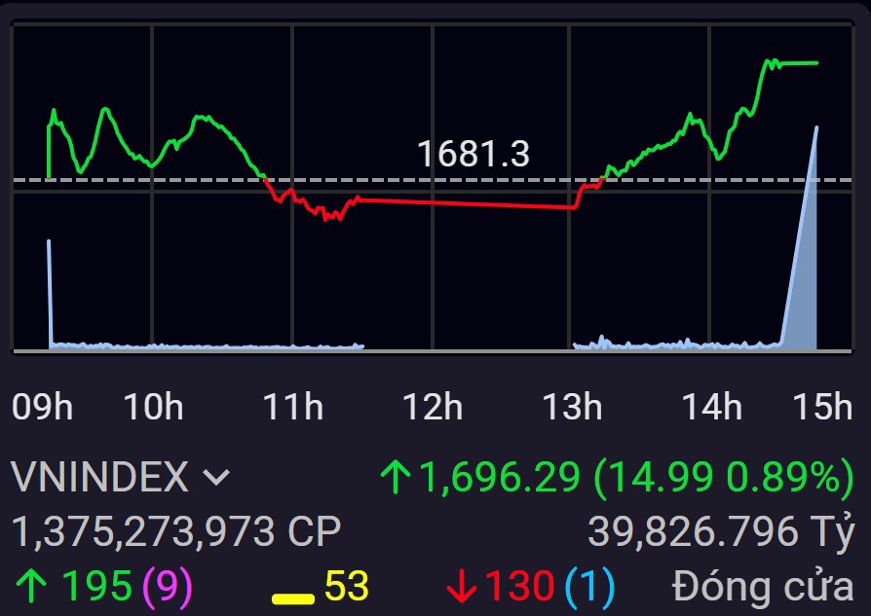Click the red down arrow beside 130
The width and height of the screenshot is (871, 616).
(462, 586)
